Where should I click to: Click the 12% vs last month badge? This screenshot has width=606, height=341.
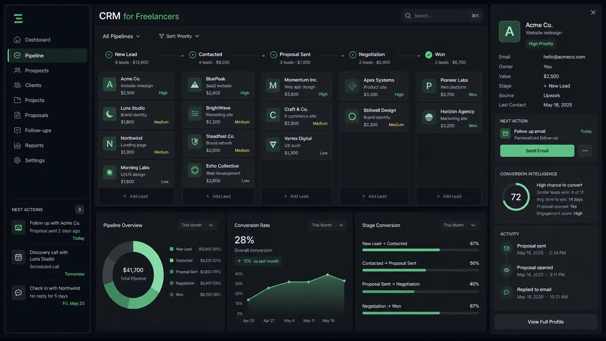pyautogui.click(x=259, y=261)
